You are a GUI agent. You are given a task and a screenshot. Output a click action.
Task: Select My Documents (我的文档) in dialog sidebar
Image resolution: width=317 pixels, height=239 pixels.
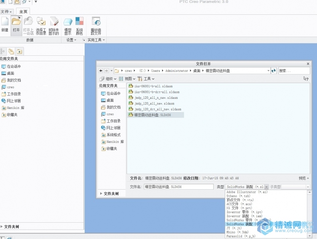[111, 107]
